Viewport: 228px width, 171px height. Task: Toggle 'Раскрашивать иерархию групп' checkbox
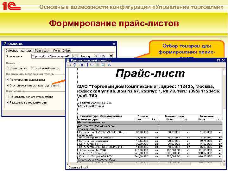[x=7, y=103]
